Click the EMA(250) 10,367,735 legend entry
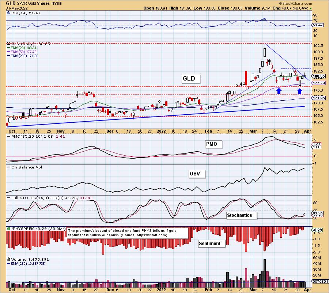Screen dimensions: 329x293 click(x=26, y=264)
